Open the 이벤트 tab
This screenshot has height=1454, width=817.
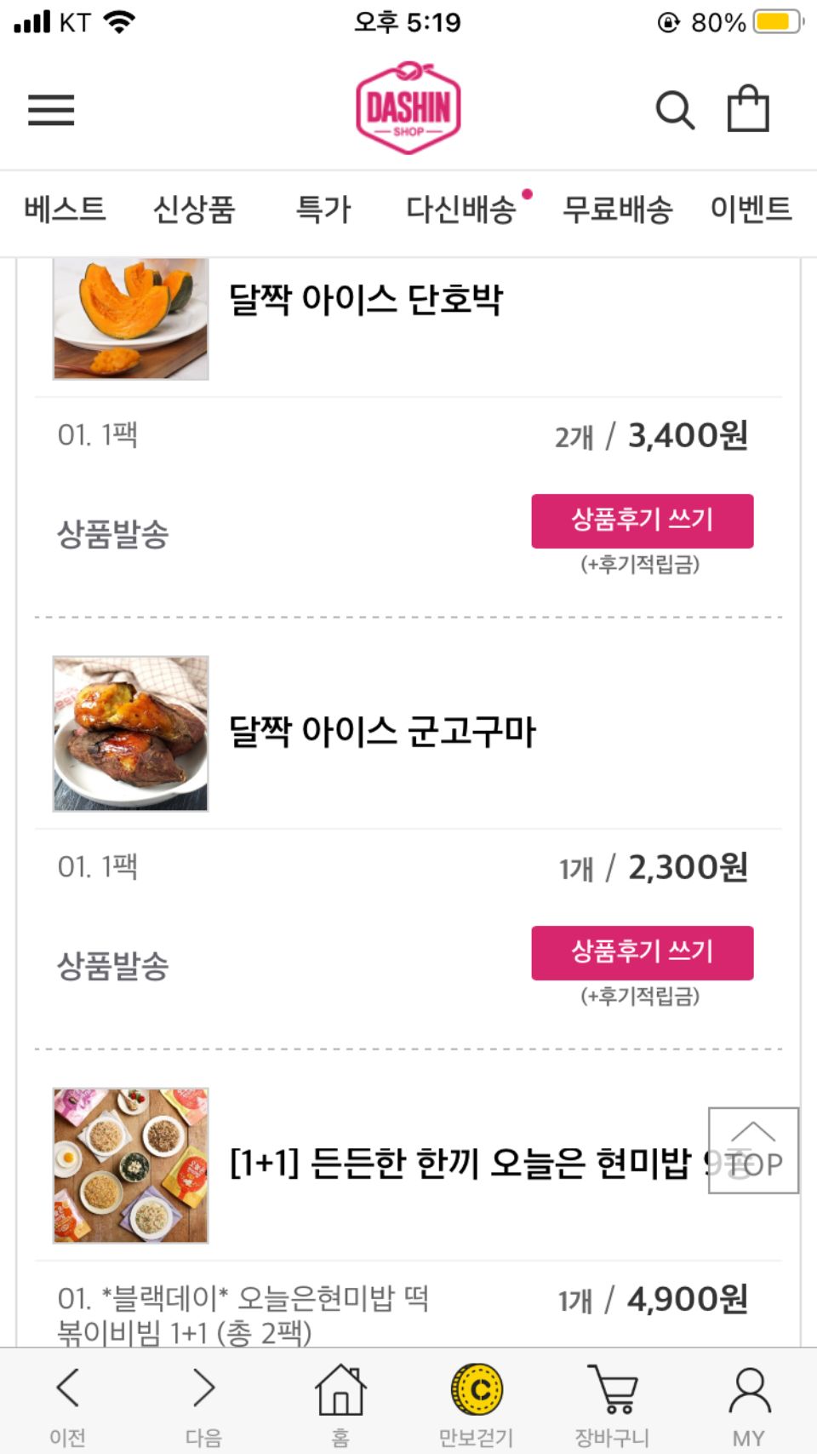751,209
